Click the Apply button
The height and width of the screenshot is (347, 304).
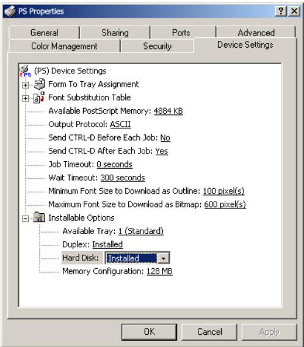click(269, 332)
